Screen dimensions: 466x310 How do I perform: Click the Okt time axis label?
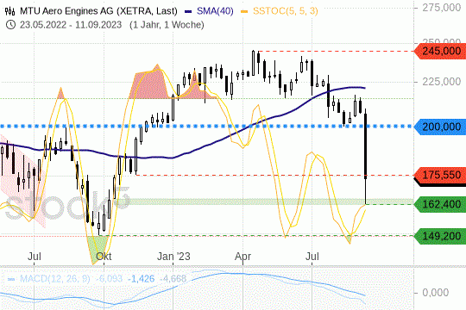(x=104, y=257)
